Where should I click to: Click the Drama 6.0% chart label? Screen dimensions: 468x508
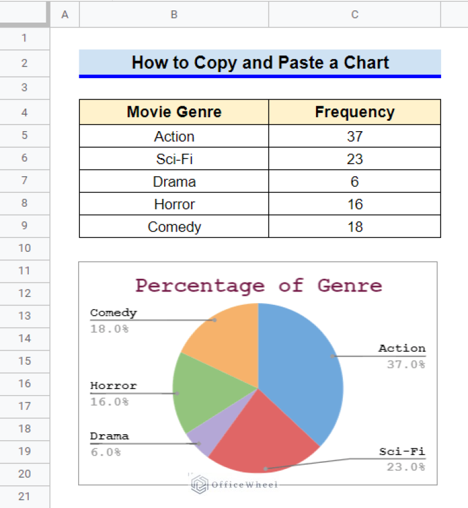pos(109,442)
